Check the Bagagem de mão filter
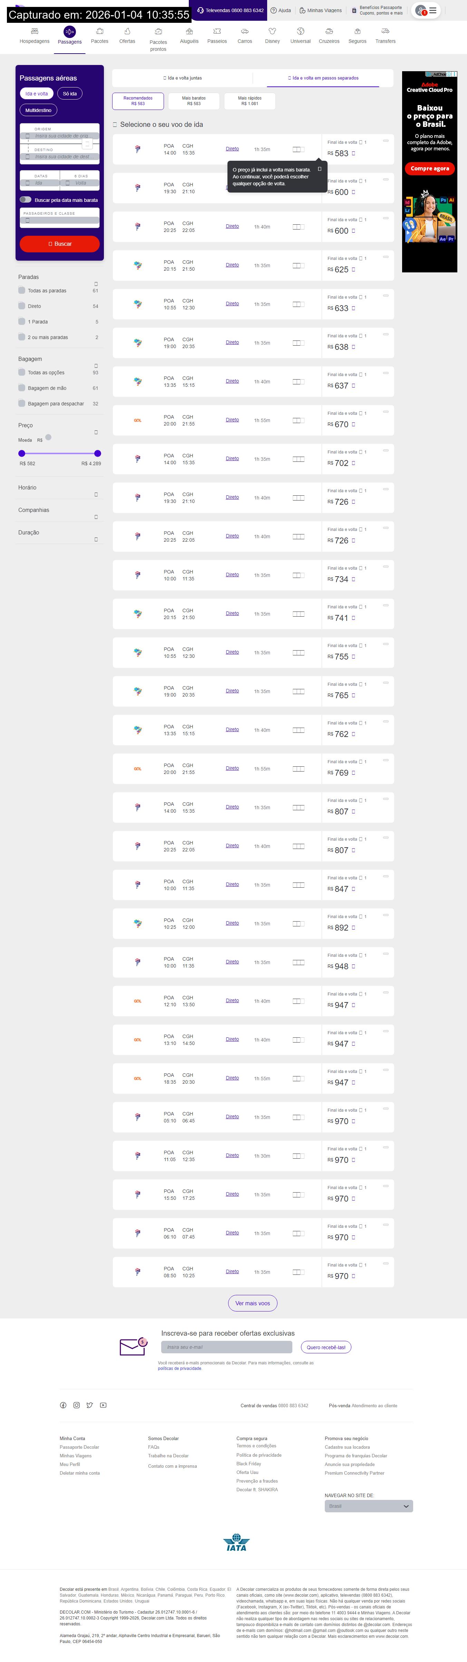 tap(22, 388)
